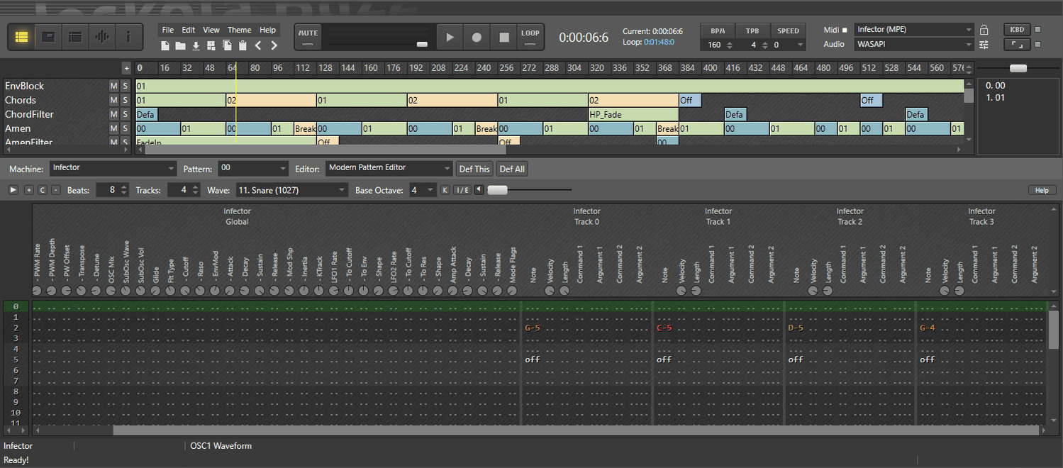
Task: Click the speaker icon near Base Octave
Action: tap(479, 190)
